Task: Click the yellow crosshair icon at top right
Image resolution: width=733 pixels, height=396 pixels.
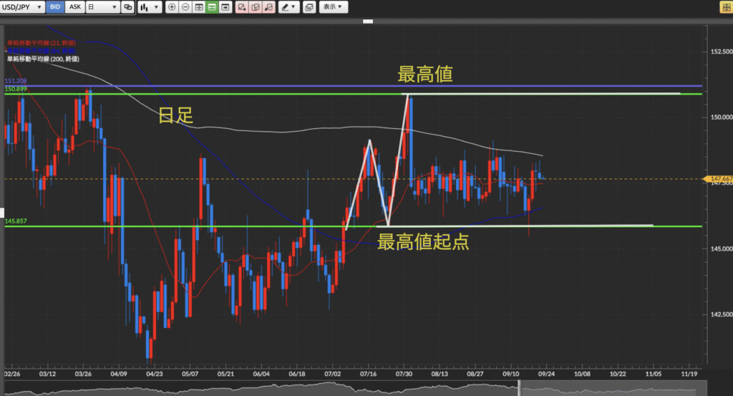Action: (724, 7)
